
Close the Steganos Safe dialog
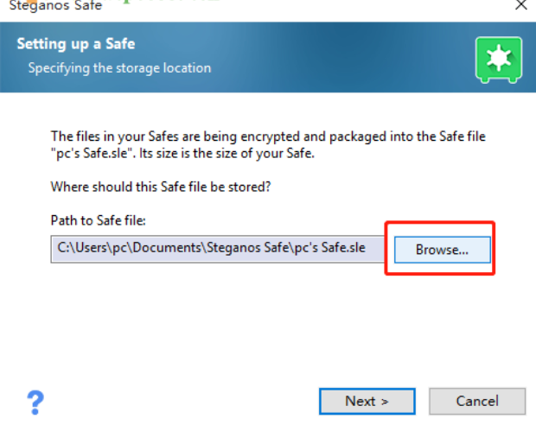(x=521, y=5)
